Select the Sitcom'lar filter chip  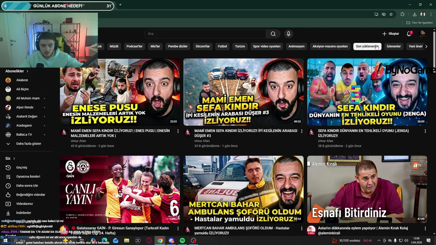[x=203, y=46]
